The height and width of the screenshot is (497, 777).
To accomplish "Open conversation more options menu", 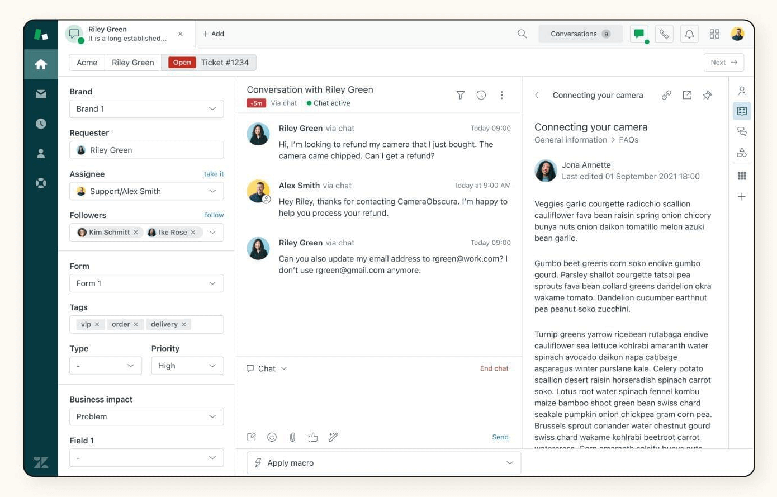I will point(502,95).
